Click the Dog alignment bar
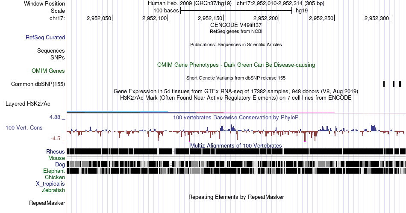 [236, 164]
